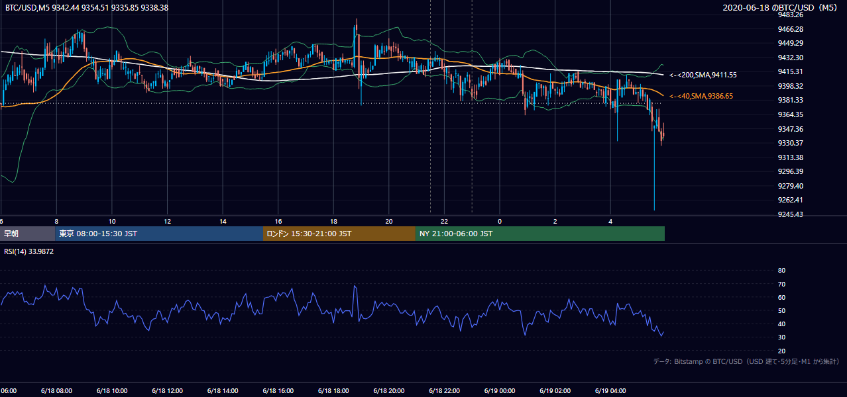Click the hour 8 tick under price chart
The width and height of the screenshot is (847, 397).
(56, 221)
